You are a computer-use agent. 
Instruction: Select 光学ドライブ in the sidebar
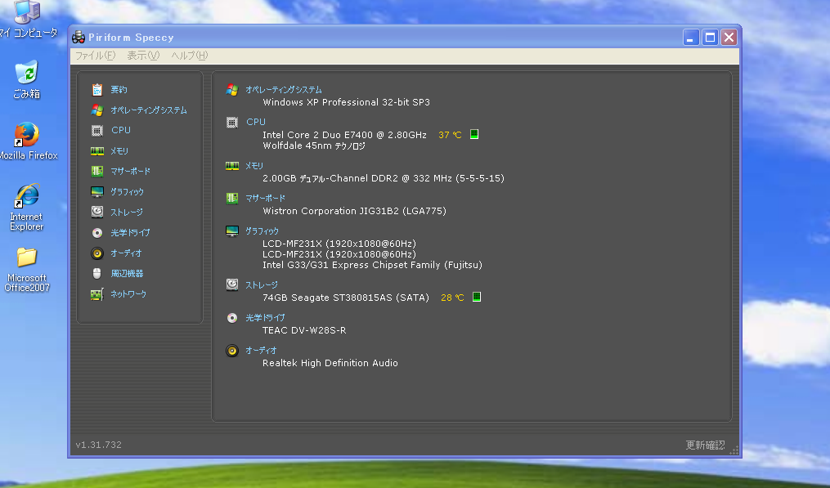tap(130, 232)
